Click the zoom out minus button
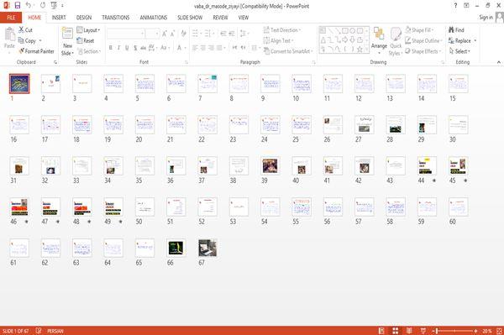The image size is (504, 335). point(433,331)
